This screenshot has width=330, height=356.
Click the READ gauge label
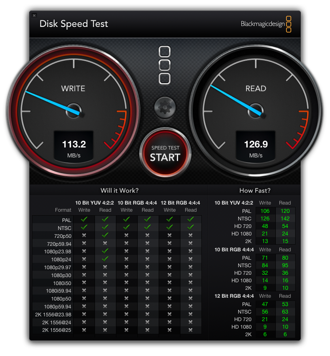(256, 88)
